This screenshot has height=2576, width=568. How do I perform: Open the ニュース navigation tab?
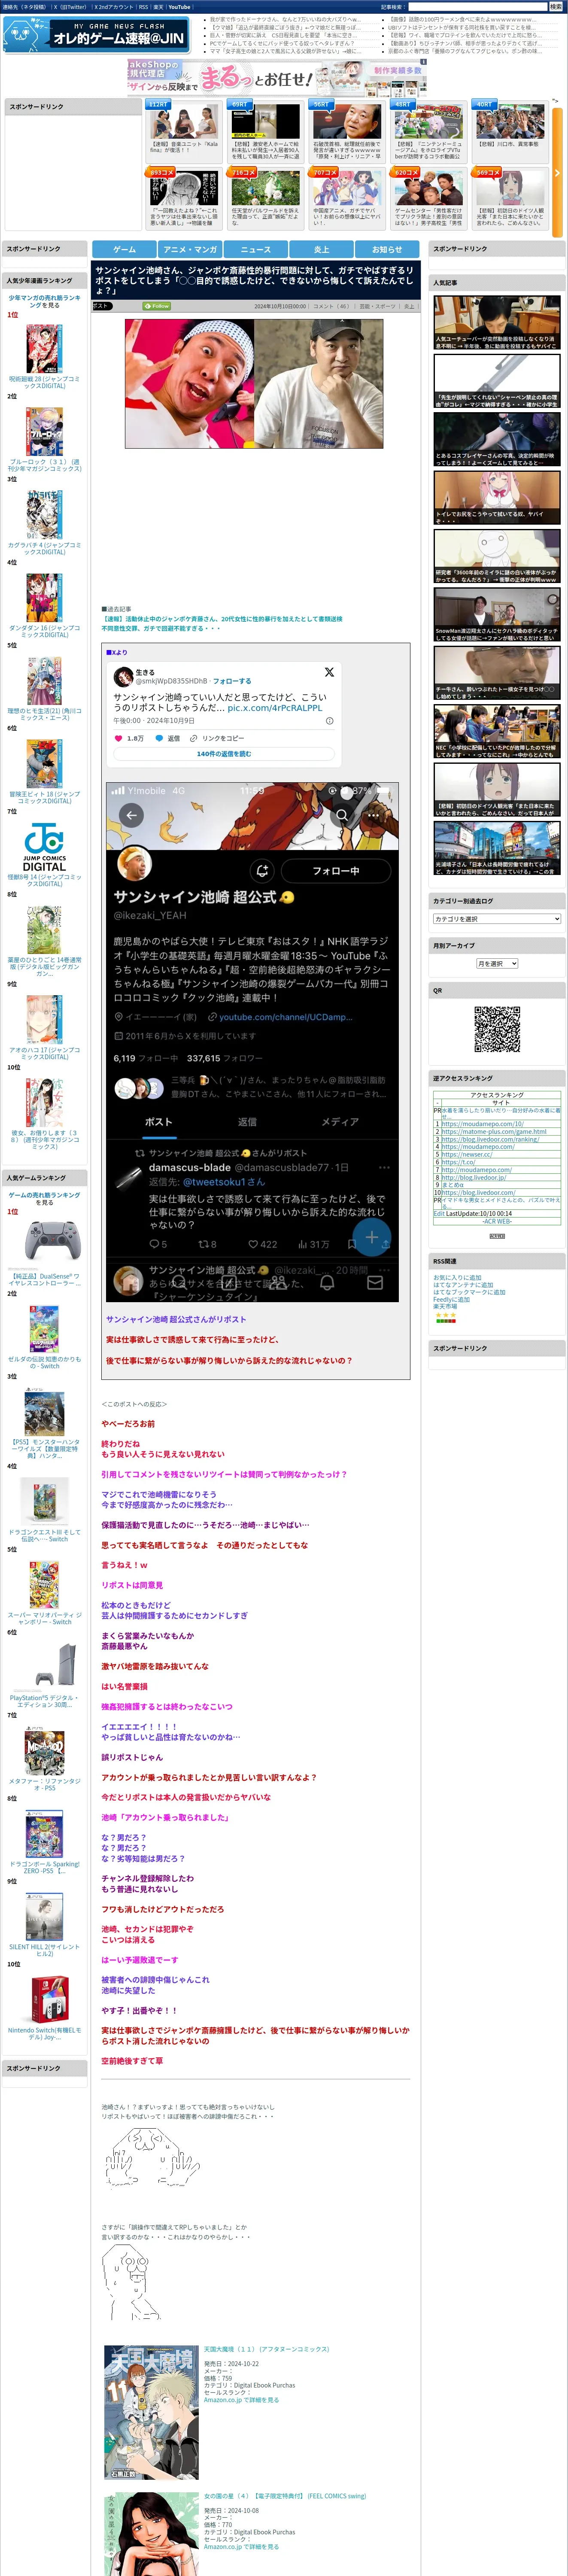tap(255, 249)
